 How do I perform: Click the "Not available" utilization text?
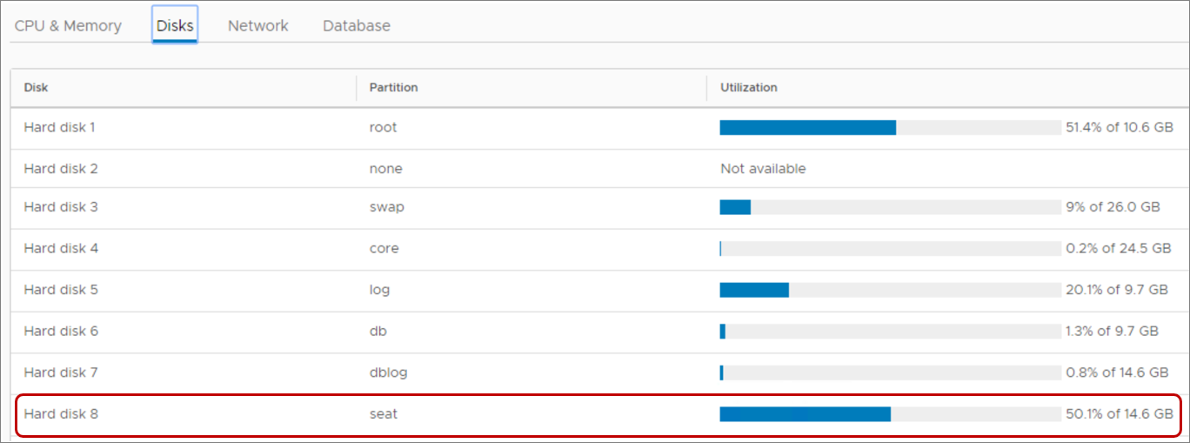[x=763, y=169]
